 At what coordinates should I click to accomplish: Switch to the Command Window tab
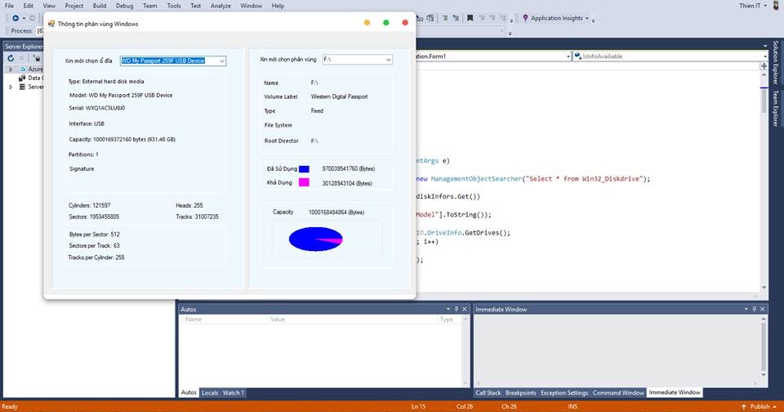pyautogui.click(x=618, y=393)
